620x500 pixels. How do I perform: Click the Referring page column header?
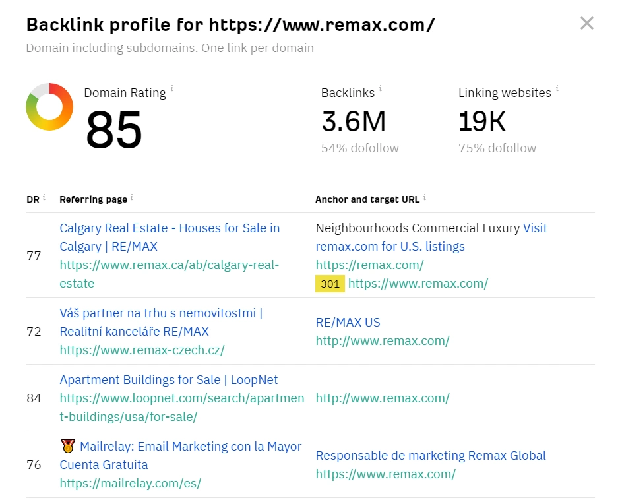pyautogui.click(x=93, y=199)
